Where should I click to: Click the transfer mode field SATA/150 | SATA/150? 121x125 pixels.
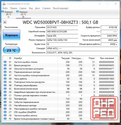click(62, 40)
